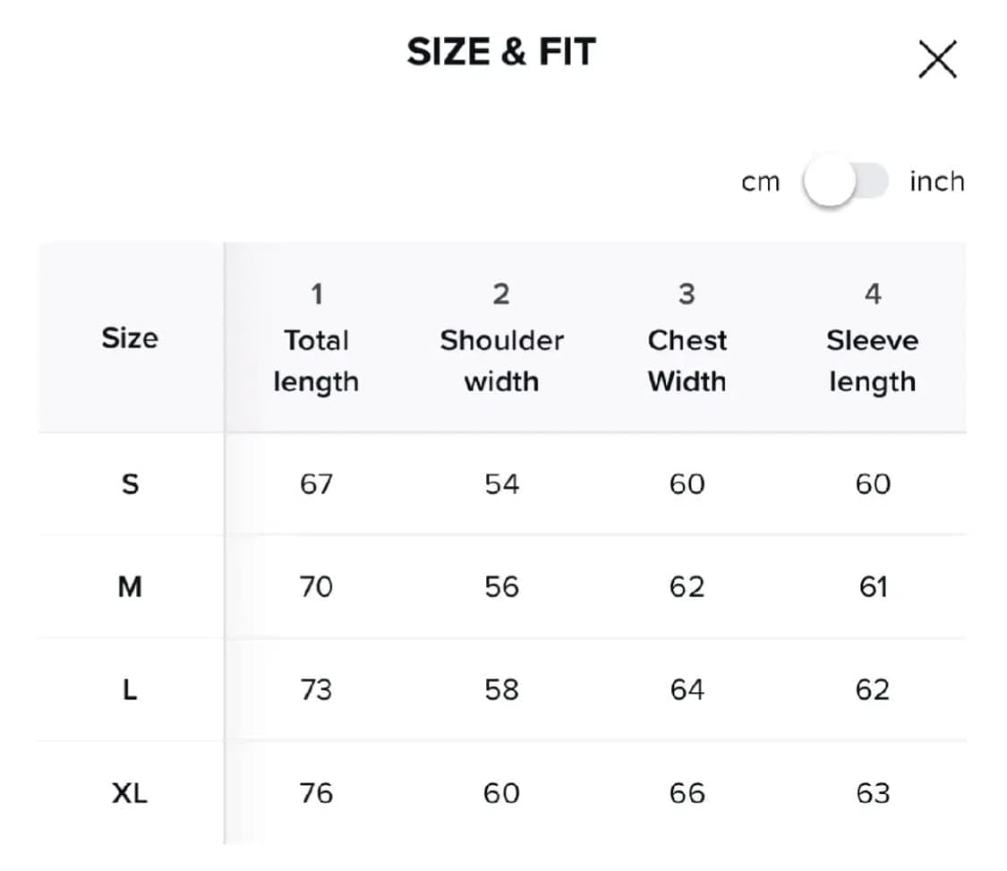
Task: Select the XL size row label
Action: 130,793
